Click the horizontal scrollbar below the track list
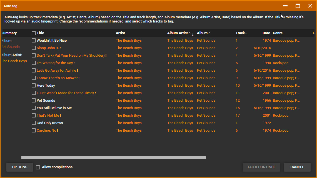This screenshot has width=317, height=178. (114, 157)
